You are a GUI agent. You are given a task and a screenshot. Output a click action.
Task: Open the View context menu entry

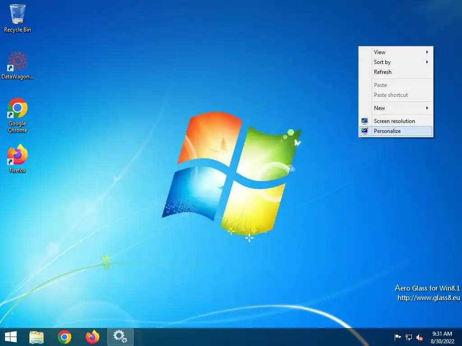(396, 52)
